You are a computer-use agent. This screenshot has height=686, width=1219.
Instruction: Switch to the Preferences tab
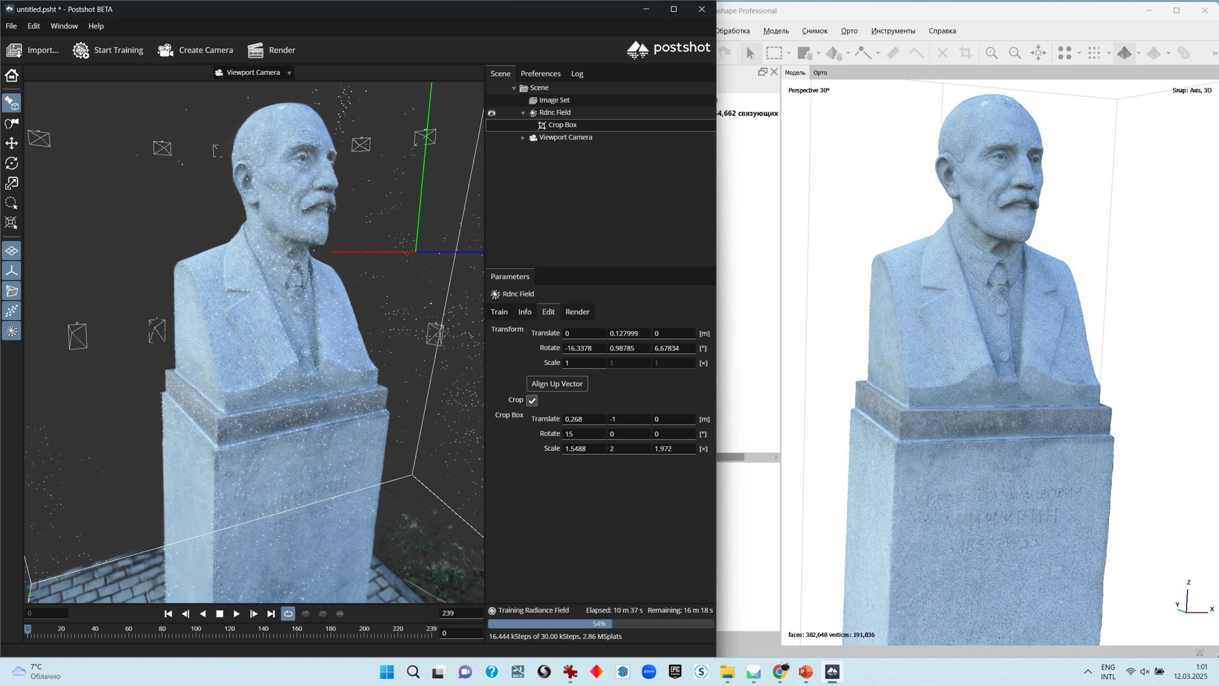point(540,74)
